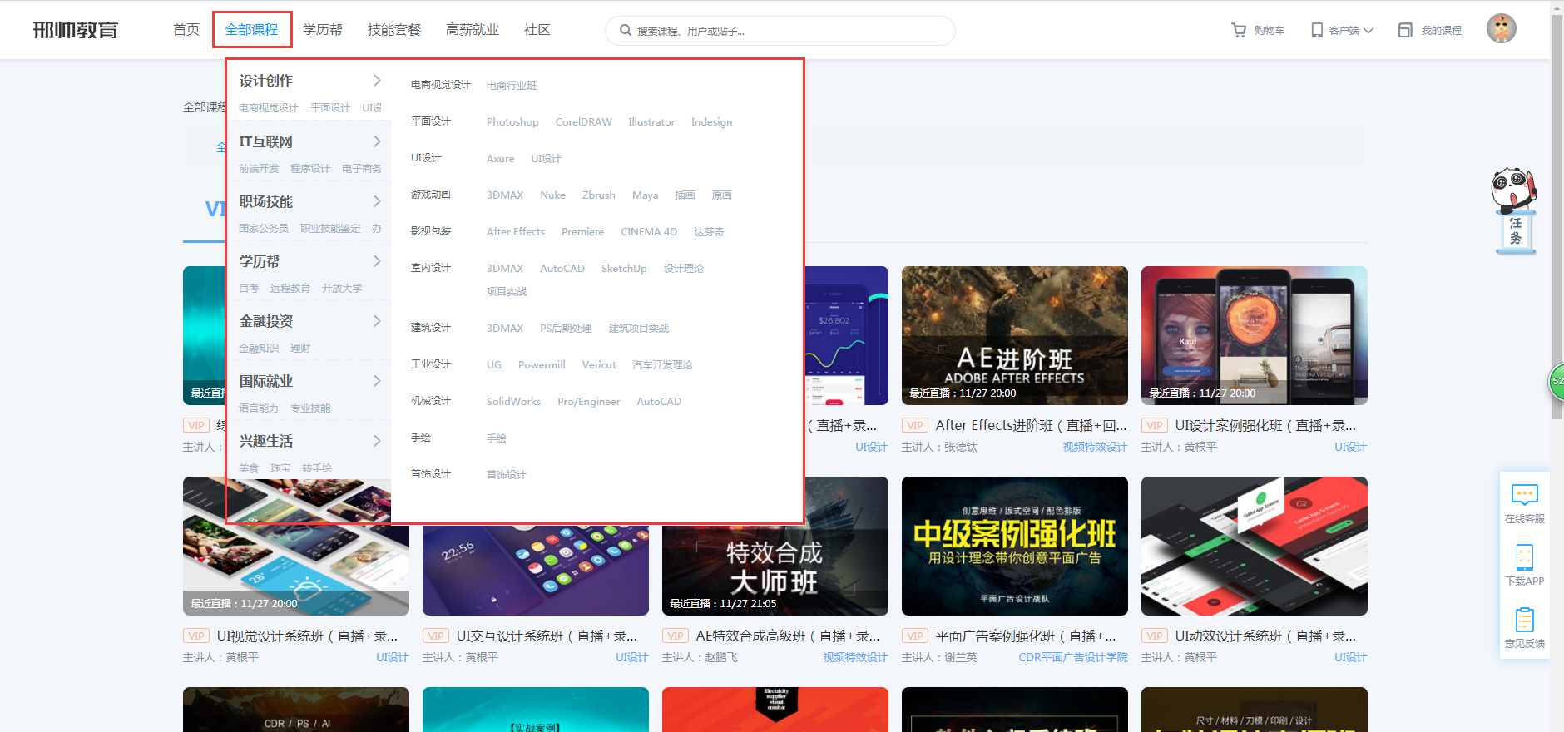Screen dimensions: 1564x732
Task: Click the search magnifier icon
Action: pyautogui.click(x=626, y=31)
